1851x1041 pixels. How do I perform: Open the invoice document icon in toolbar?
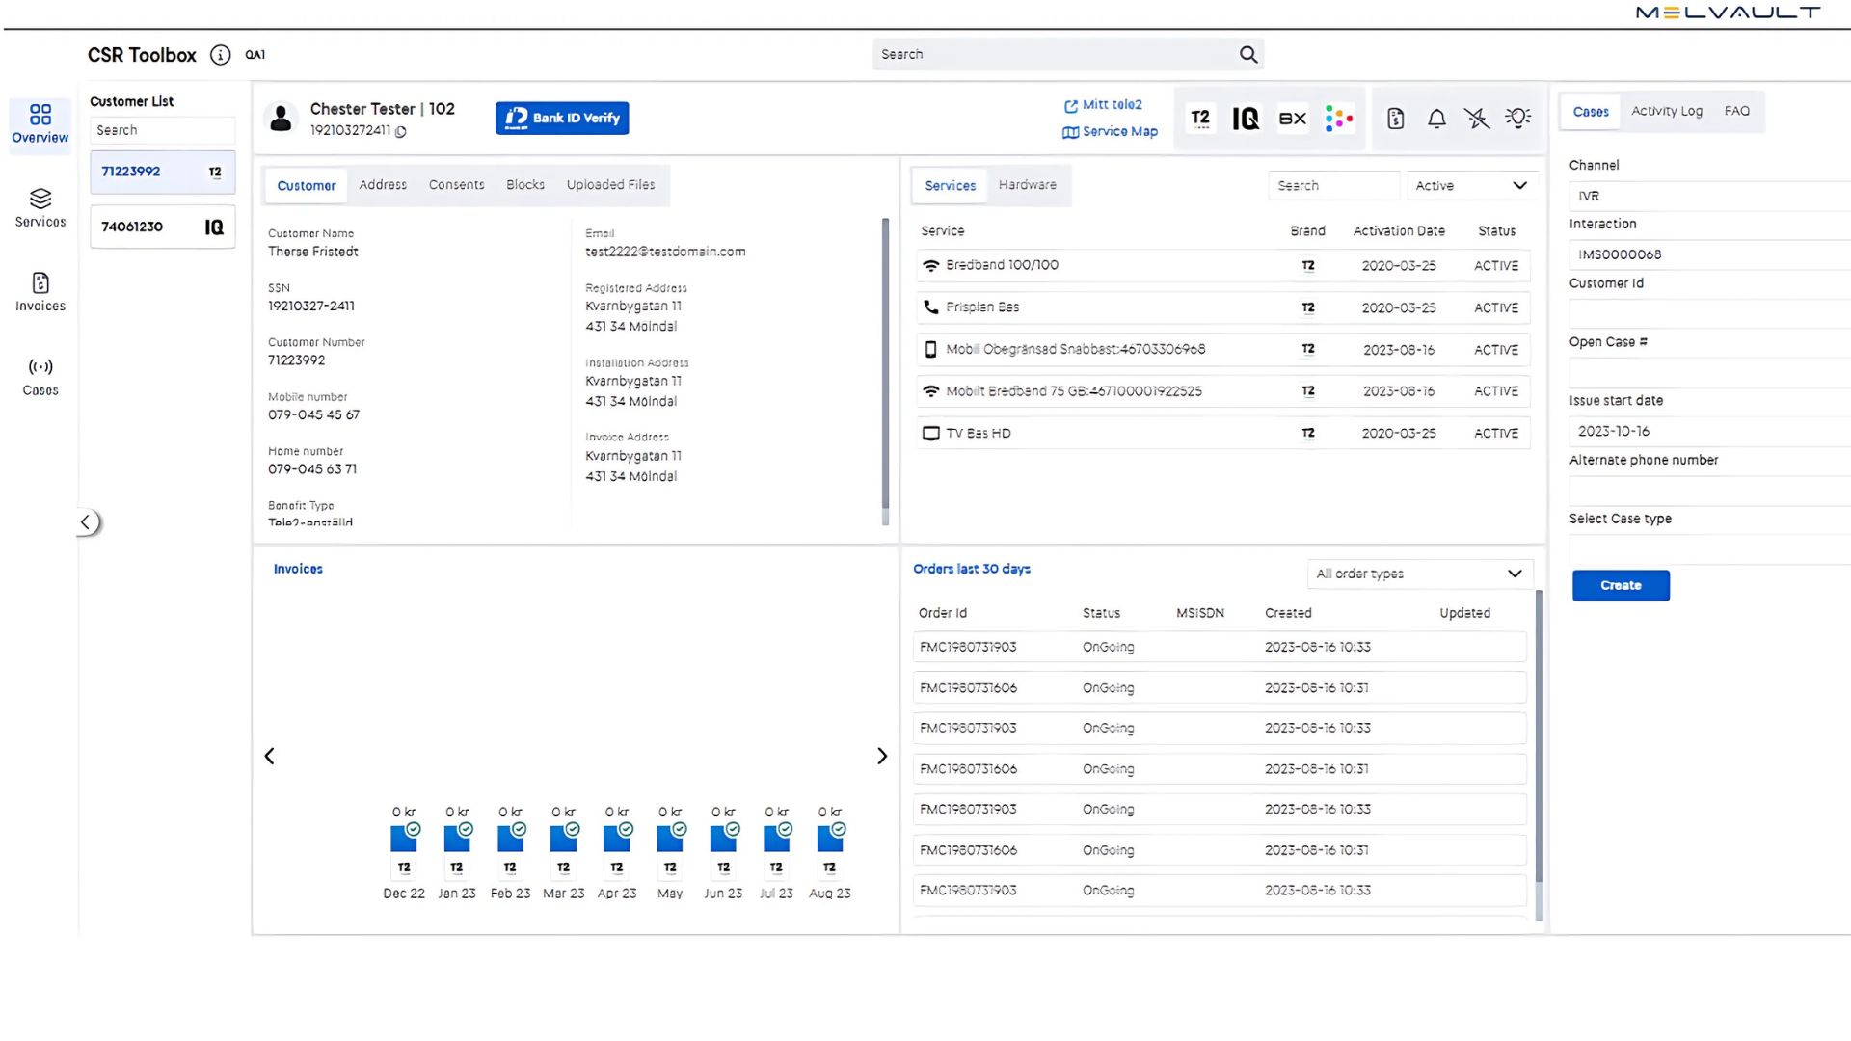1395,119
